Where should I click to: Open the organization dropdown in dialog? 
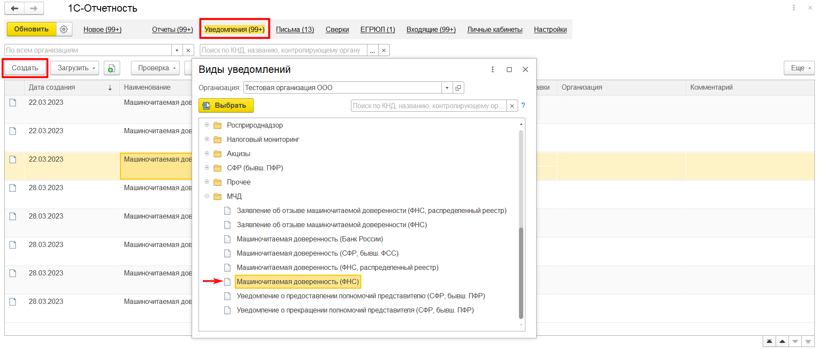[x=447, y=88]
